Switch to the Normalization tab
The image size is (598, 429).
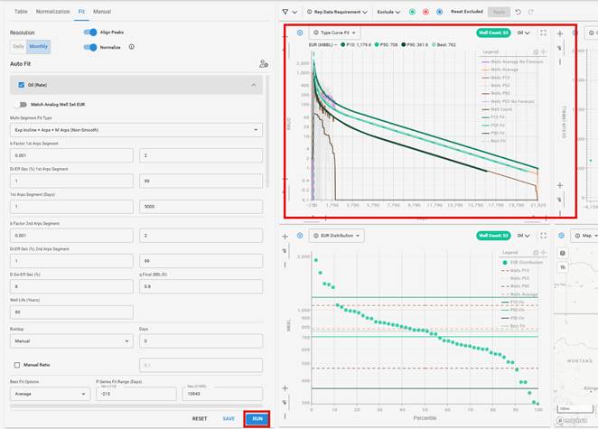51,12
